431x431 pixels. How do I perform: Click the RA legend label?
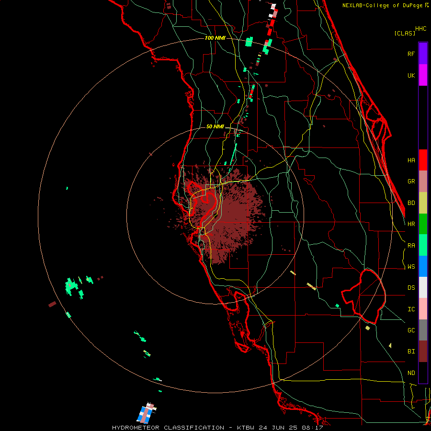(x=411, y=246)
